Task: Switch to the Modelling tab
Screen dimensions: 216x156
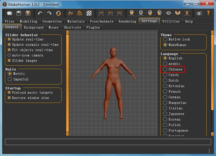Action: pyautogui.click(x=28, y=22)
